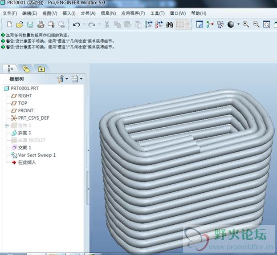Click the Copy icon
277x255 pixels.
pos(118,24)
